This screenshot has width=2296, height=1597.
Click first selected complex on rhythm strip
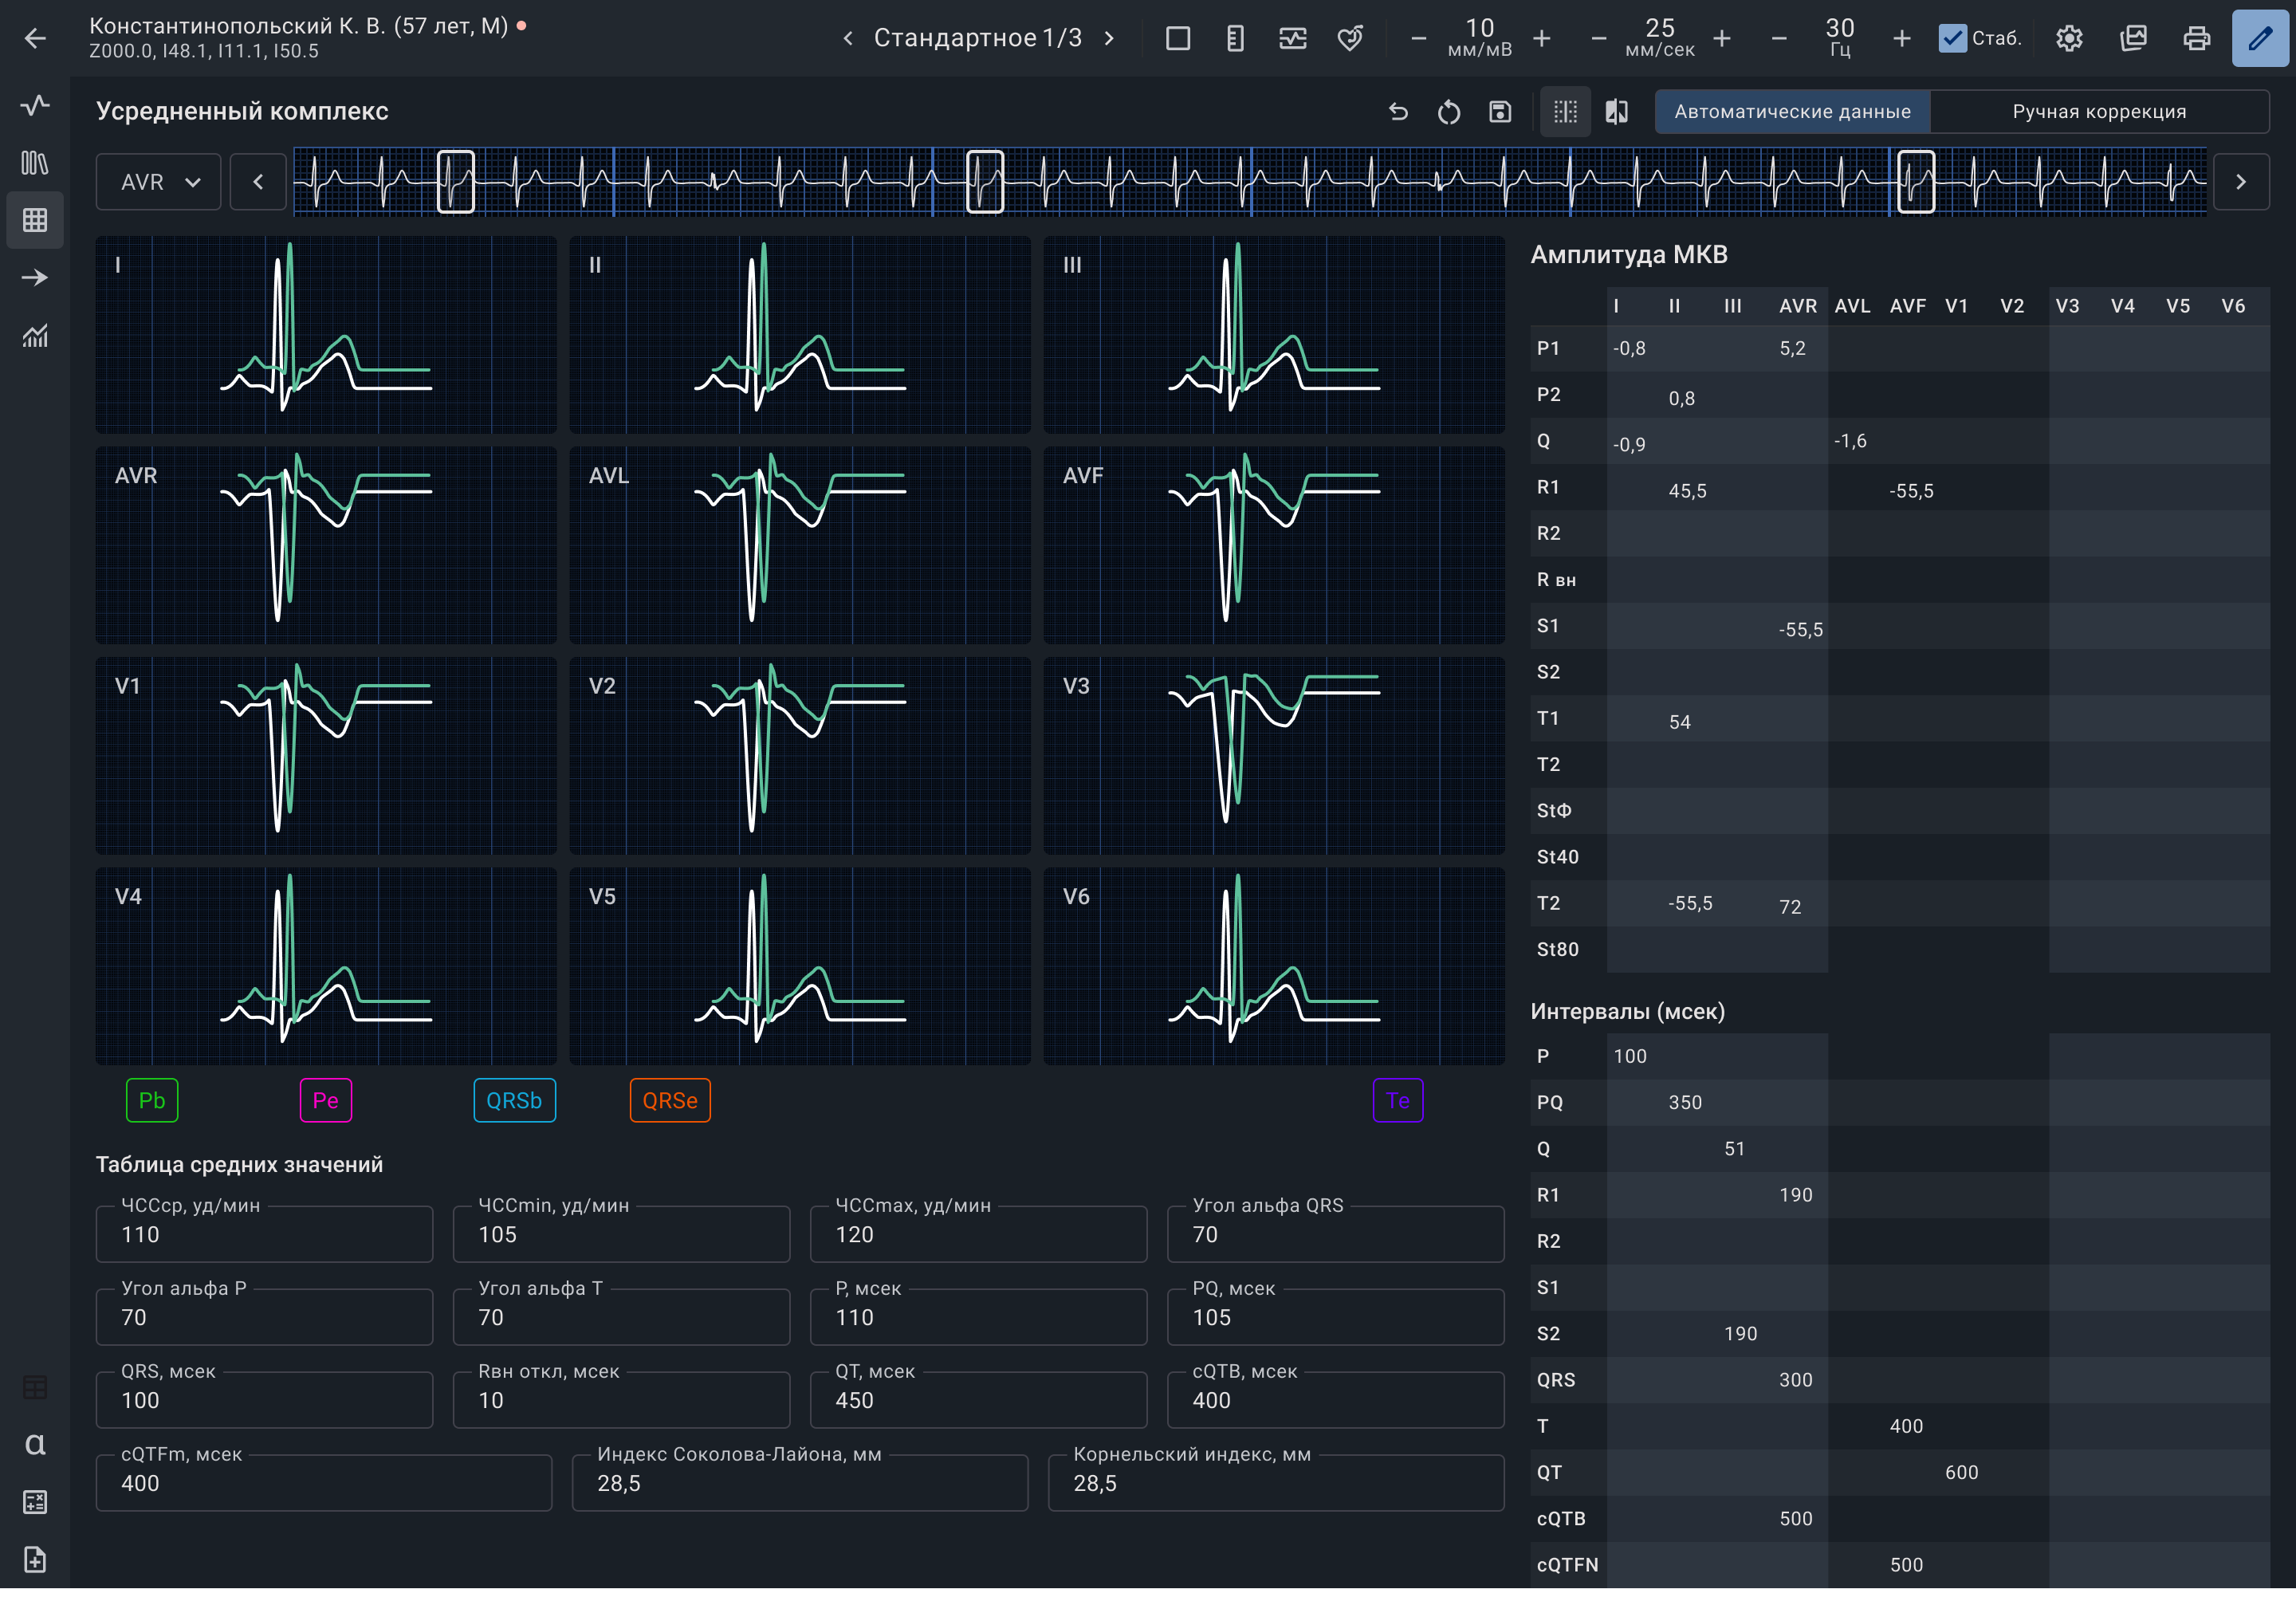coord(456,181)
